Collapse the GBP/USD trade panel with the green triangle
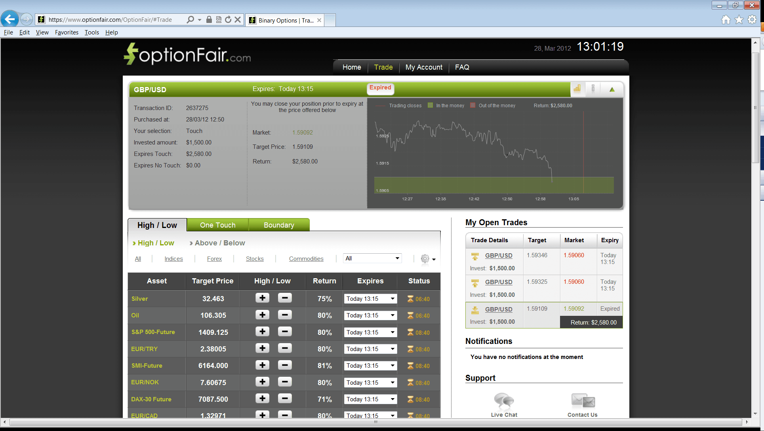This screenshot has height=431, width=764. pos(612,89)
